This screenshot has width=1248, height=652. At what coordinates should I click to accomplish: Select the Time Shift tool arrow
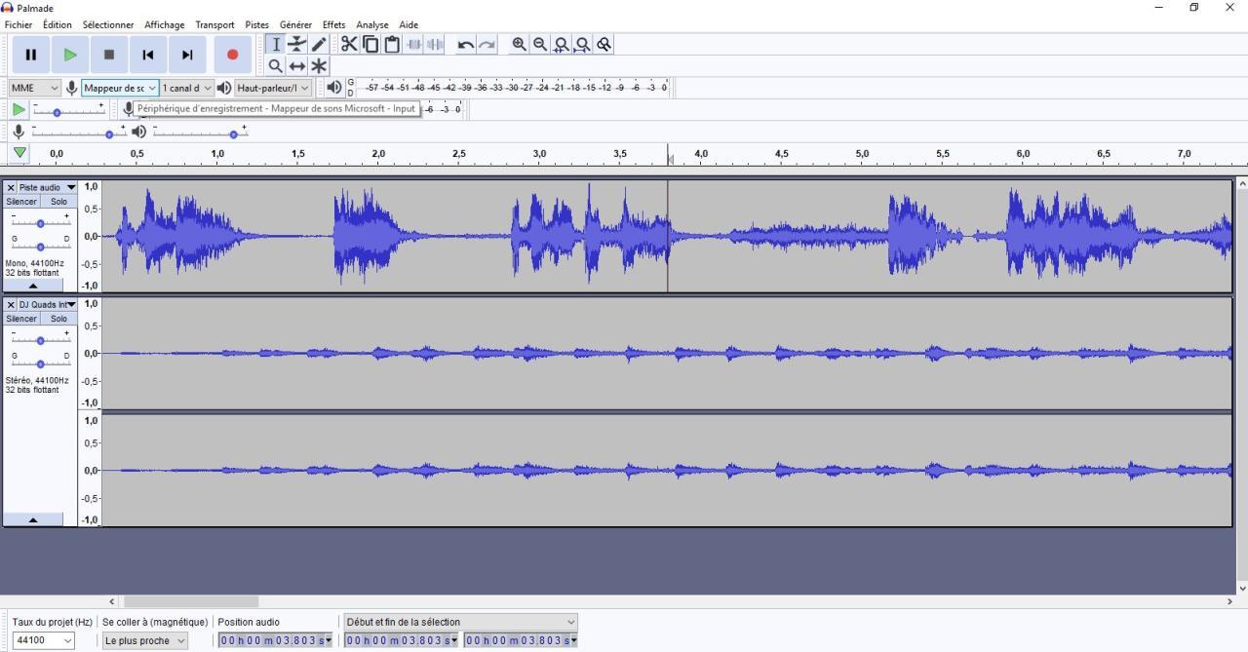(x=297, y=65)
